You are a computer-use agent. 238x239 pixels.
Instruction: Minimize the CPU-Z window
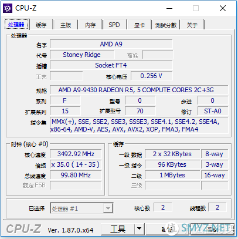169,8
